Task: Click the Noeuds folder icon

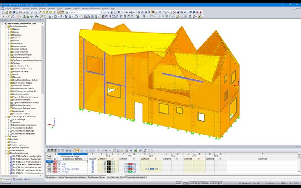Action: [11, 29]
